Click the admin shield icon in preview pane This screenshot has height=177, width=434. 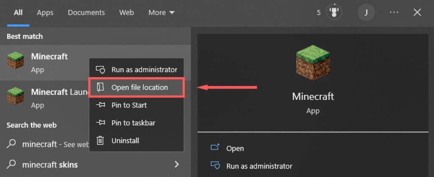[x=215, y=166]
